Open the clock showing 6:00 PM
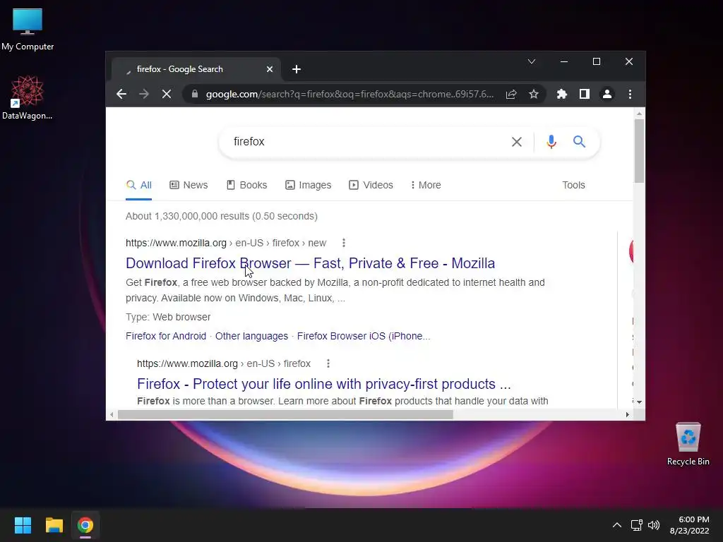This screenshot has height=542, width=723. (690, 525)
